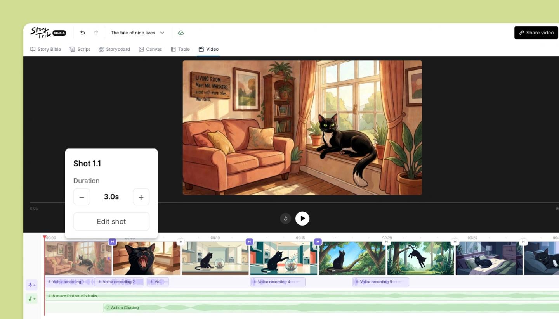
Task: Click transition marker between fishbowl pawing and tree branch shots
Action: 318,241
